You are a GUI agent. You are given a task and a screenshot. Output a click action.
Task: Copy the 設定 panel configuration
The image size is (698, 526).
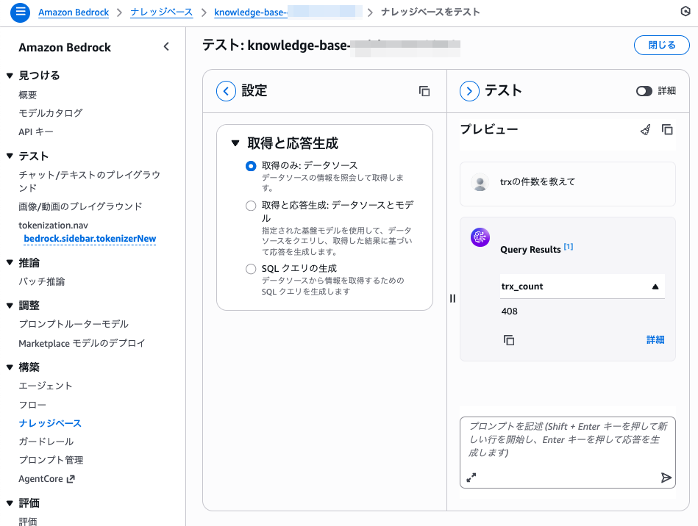coord(424,90)
